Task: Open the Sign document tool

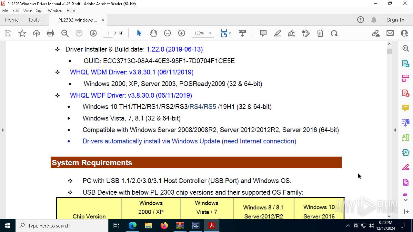Action: tap(292, 33)
